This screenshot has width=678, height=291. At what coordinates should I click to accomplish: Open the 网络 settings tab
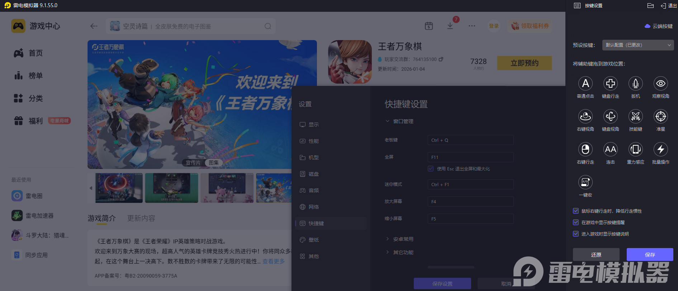331,207
